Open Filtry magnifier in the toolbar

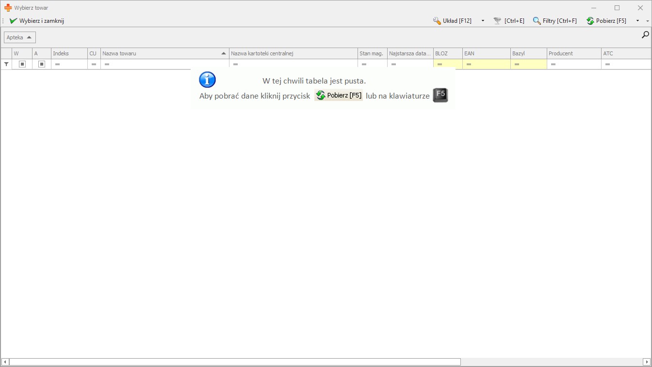(537, 21)
